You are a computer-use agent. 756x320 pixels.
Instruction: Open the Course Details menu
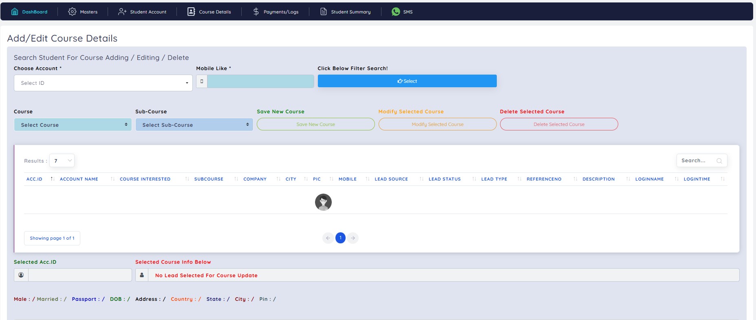point(209,12)
